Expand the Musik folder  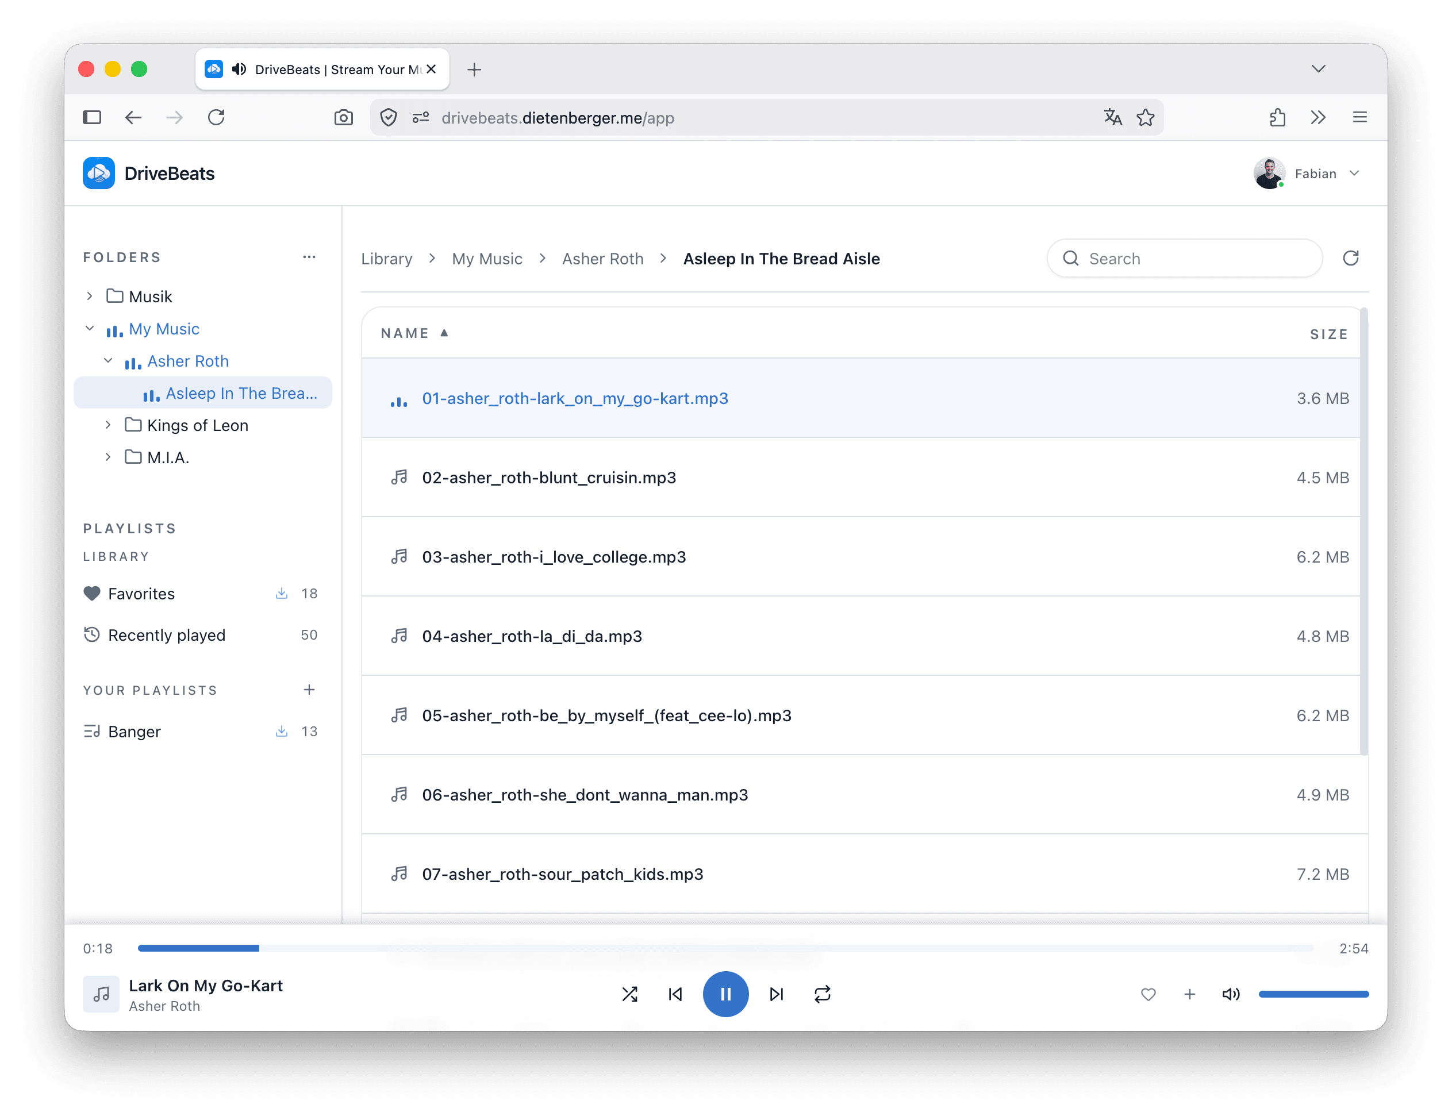(90, 295)
